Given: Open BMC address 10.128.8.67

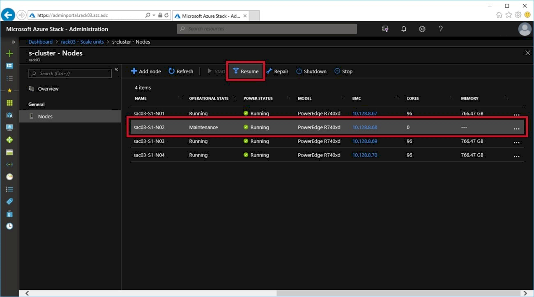Looking at the screenshot, I should (x=365, y=113).
